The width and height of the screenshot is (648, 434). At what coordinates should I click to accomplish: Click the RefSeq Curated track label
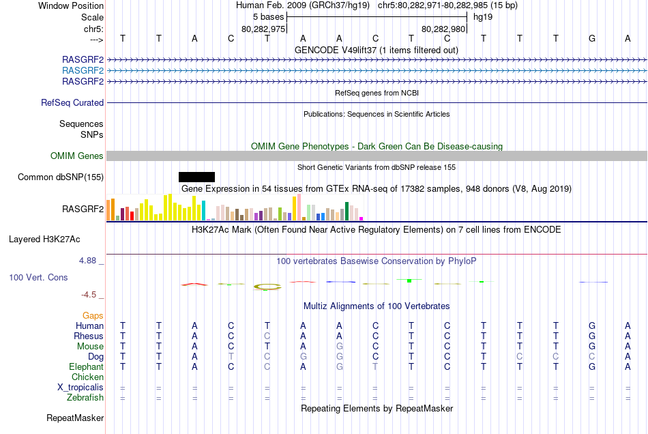click(72, 102)
